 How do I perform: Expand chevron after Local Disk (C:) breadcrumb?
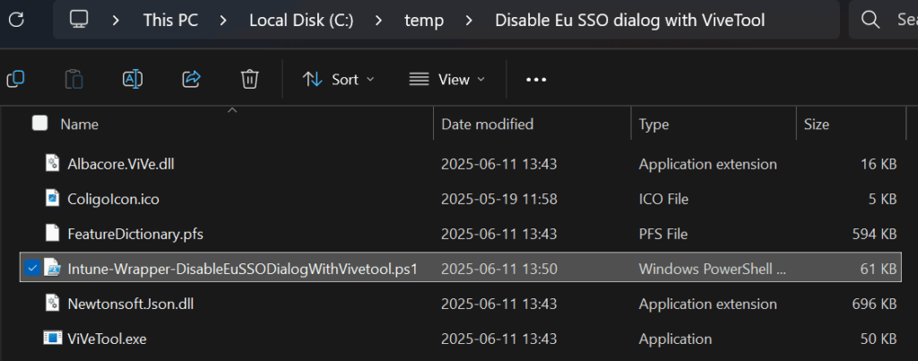pos(379,21)
